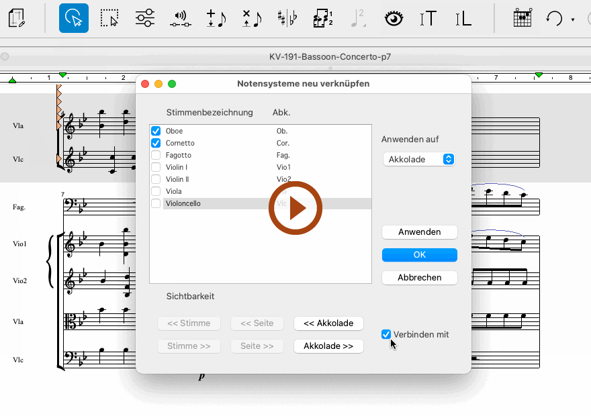The height and width of the screenshot is (416, 591).
Task: Expand the undo arrow dropdown
Action: tap(573, 19)
